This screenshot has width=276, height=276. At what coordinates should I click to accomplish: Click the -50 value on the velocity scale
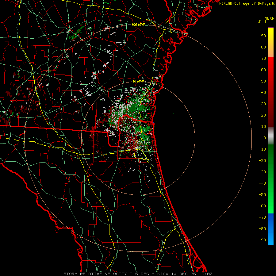tap(262, 195)
